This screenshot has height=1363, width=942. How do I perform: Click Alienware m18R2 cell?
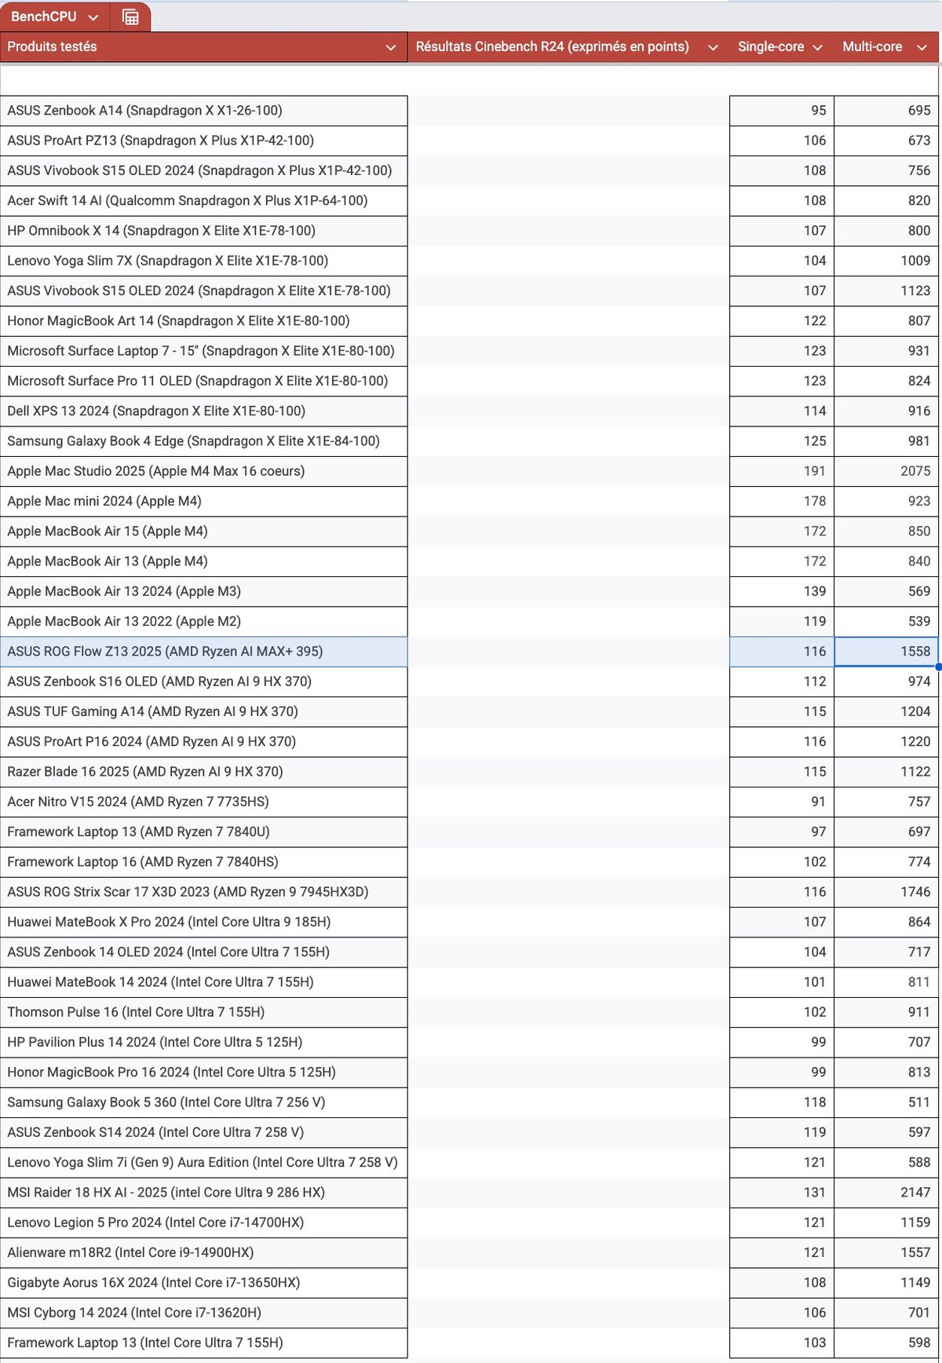tap(204, 1252)
